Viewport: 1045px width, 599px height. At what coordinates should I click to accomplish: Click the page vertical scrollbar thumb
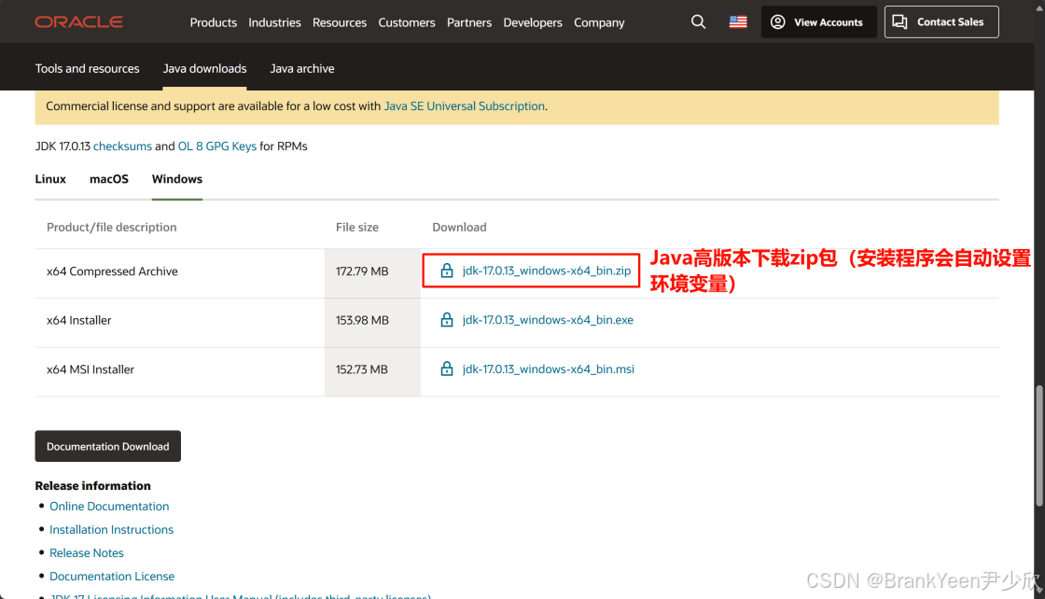coord(1039,446)
